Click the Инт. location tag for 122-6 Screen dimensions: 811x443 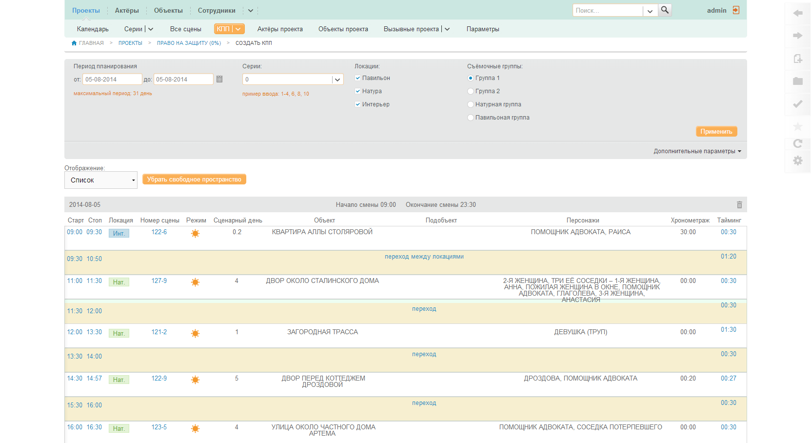119,234
